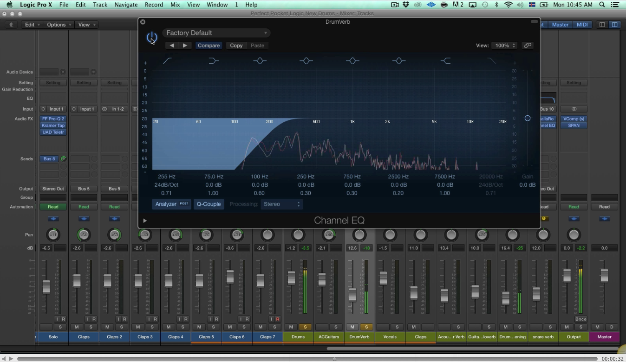
Task: Open the Processing Stereo dropdown
Action: (281, 204)
